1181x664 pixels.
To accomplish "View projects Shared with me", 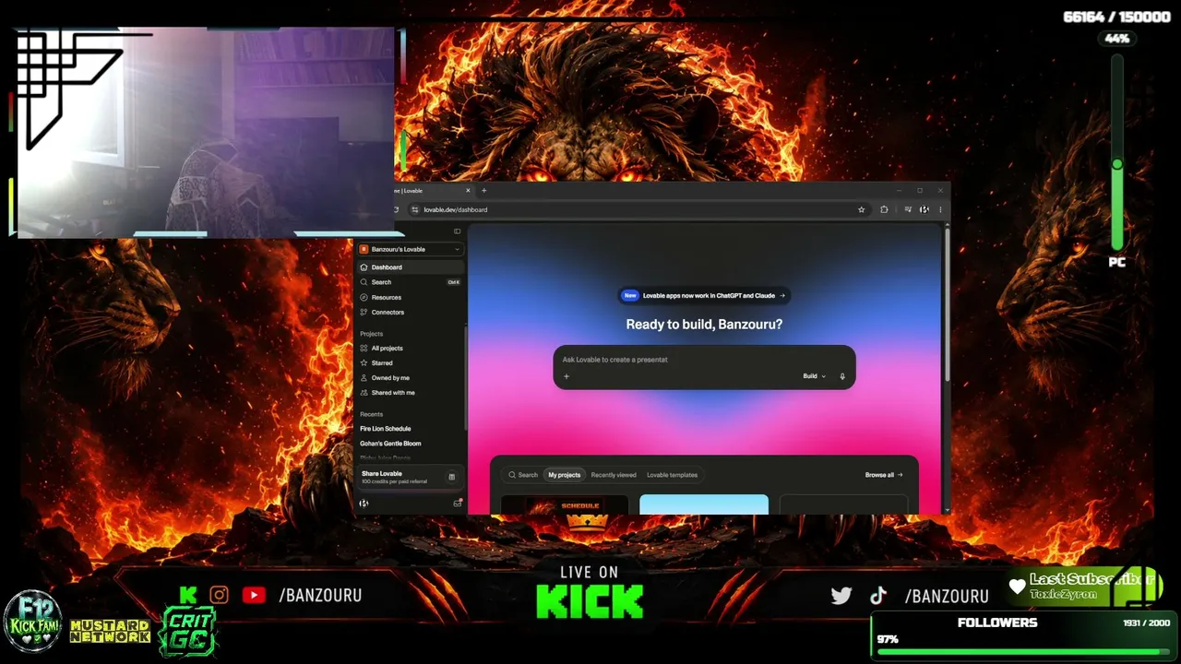I will click(x=411, y=393).
